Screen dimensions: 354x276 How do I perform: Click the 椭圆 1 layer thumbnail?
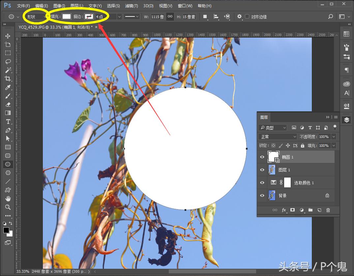pyautogui.click(x=274, y=157)
